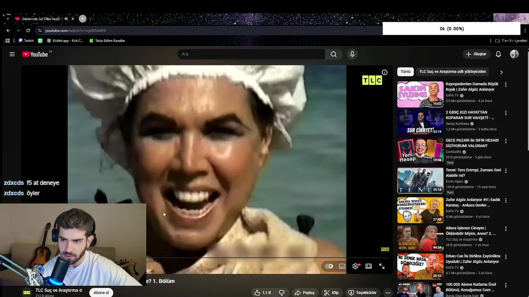Enter fullscreen mode
Viewport: 529px width, 297px height.
(x=382, y=266)
